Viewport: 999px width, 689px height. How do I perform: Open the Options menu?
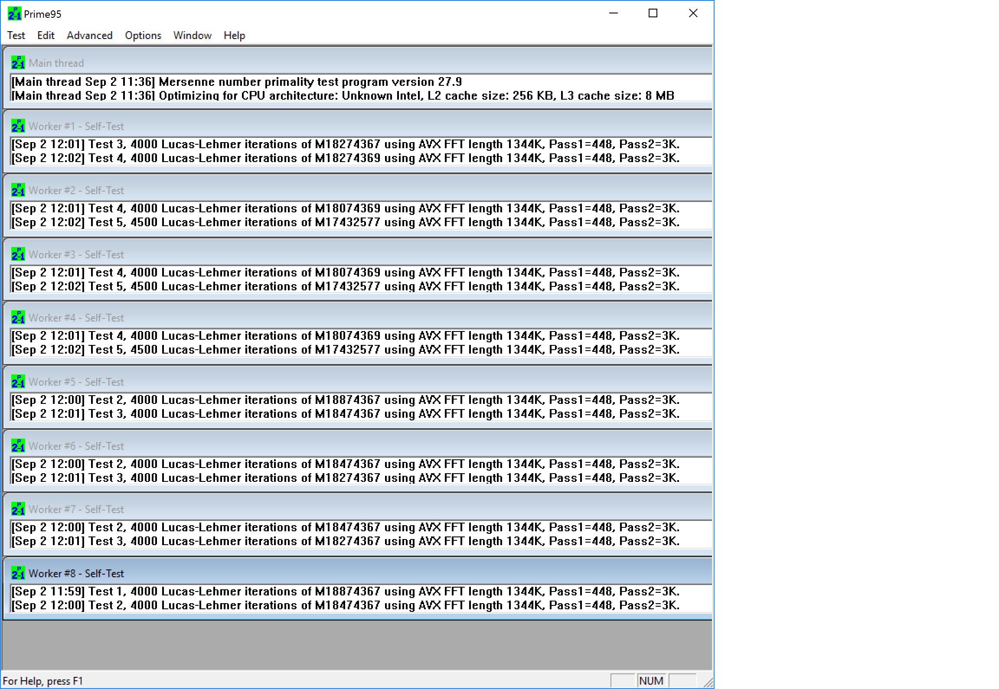click(143, 36)
